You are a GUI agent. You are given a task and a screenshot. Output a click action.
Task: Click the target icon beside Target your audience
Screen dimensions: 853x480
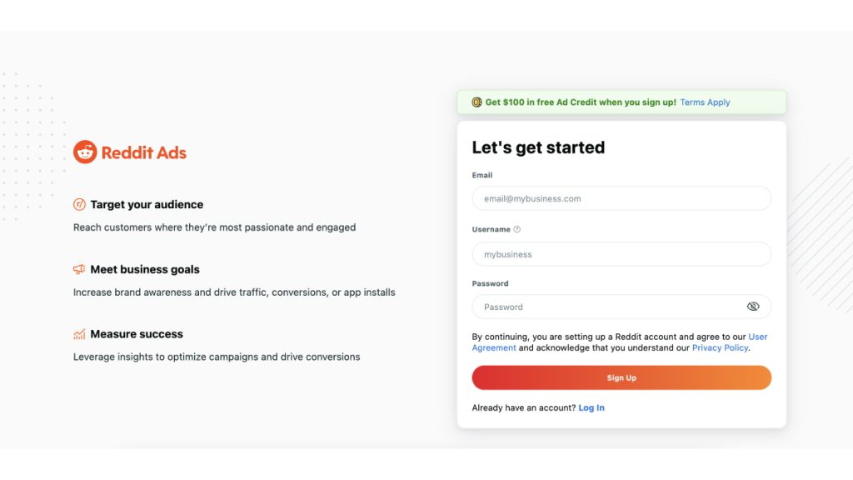click(79, 204)
